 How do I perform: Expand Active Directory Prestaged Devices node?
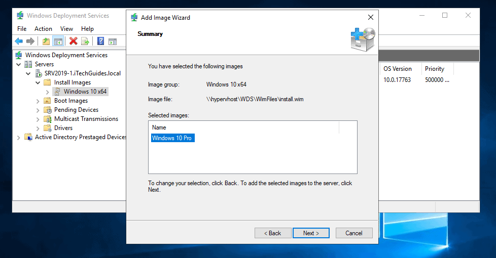(x=19, y=138)
